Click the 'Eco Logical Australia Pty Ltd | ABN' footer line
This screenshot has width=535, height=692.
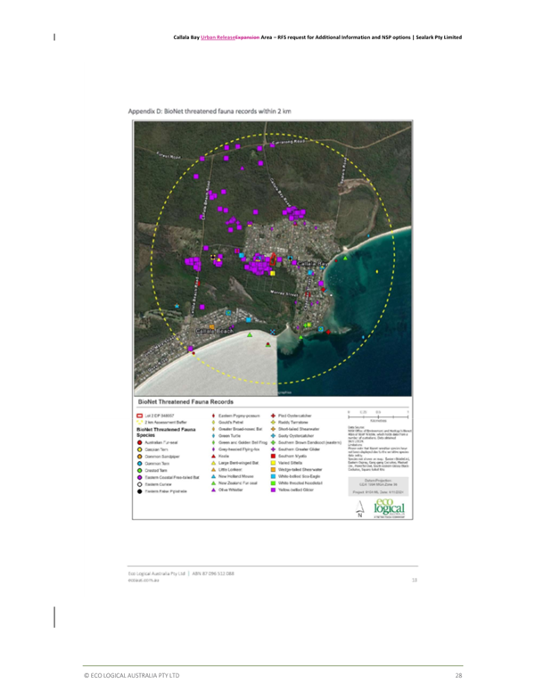[x=181, y=573]
